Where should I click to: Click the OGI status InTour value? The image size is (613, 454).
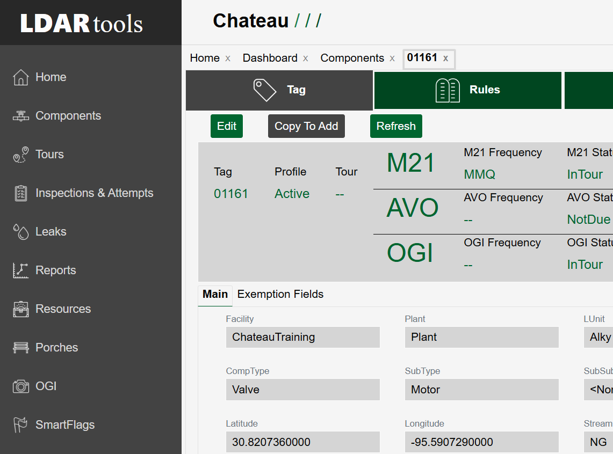pos(585,265)
